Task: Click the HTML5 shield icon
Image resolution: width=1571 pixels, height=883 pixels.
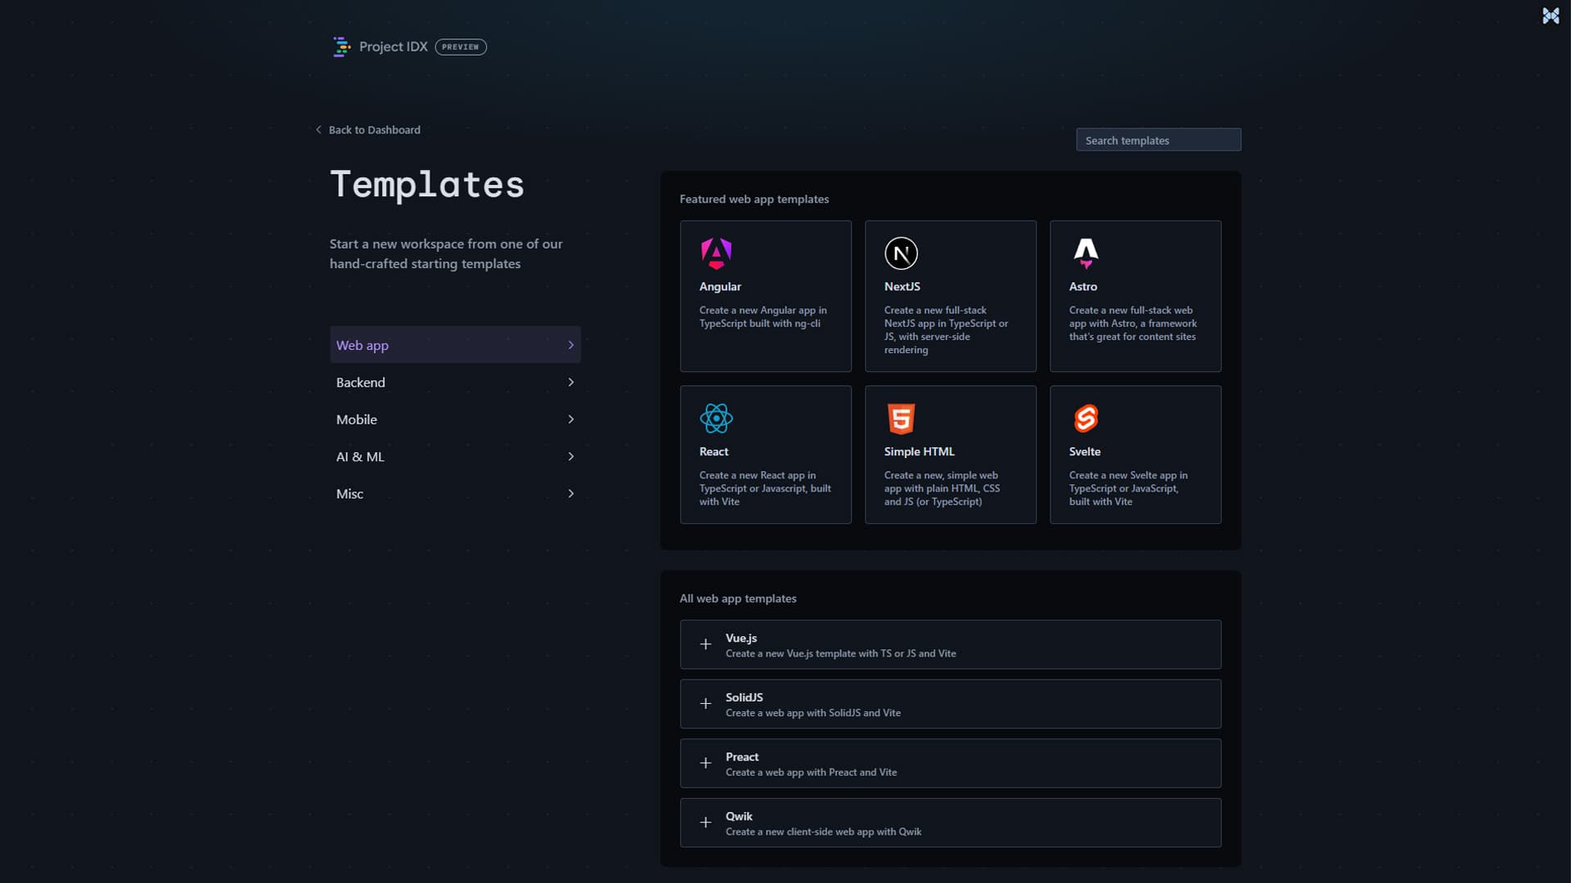Action: pos(901,419)
